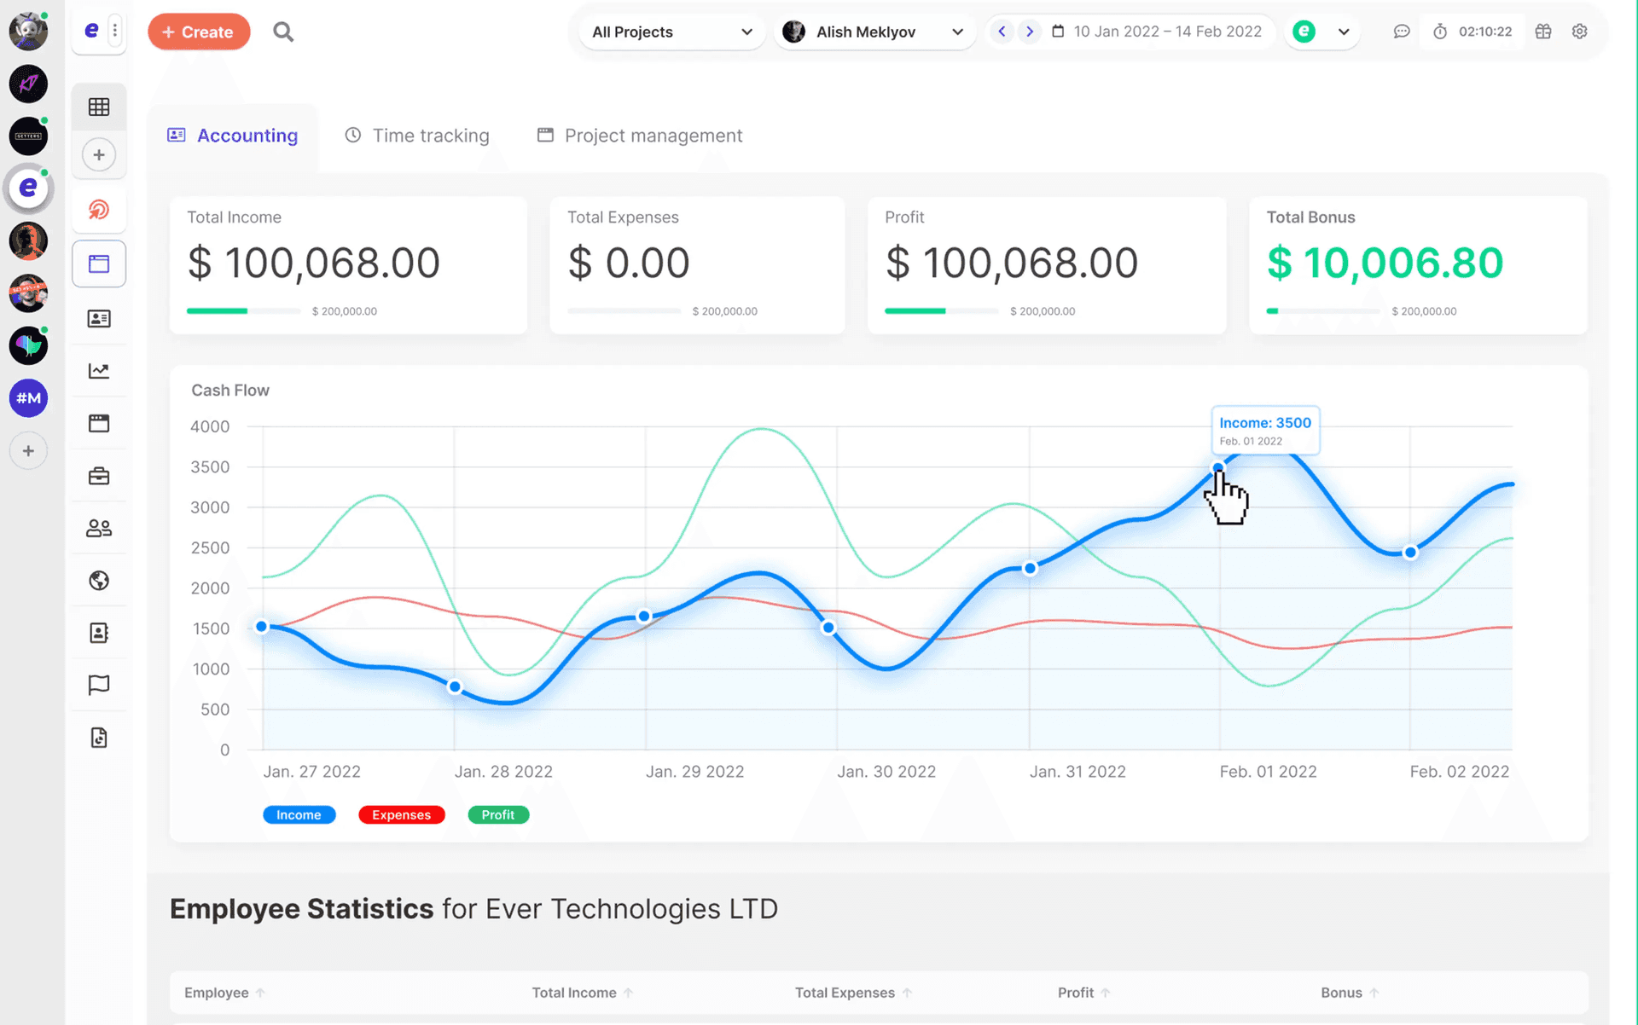Open the Alish Meklyov employee selector
The height and width of the screenshot is (1025, 1638).
874,32
